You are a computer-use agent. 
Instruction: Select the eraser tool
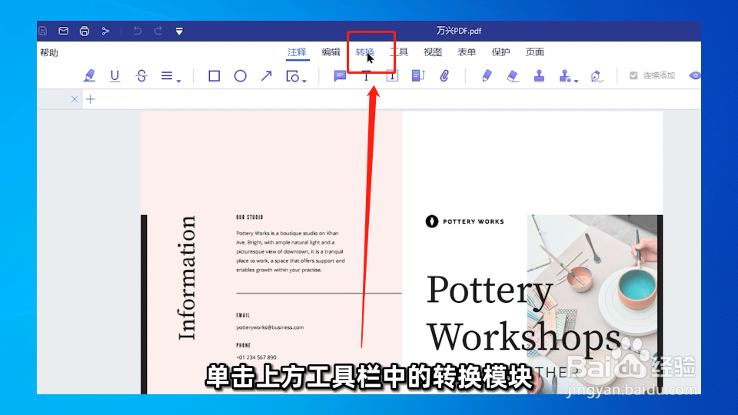click(x=513, y=76)
